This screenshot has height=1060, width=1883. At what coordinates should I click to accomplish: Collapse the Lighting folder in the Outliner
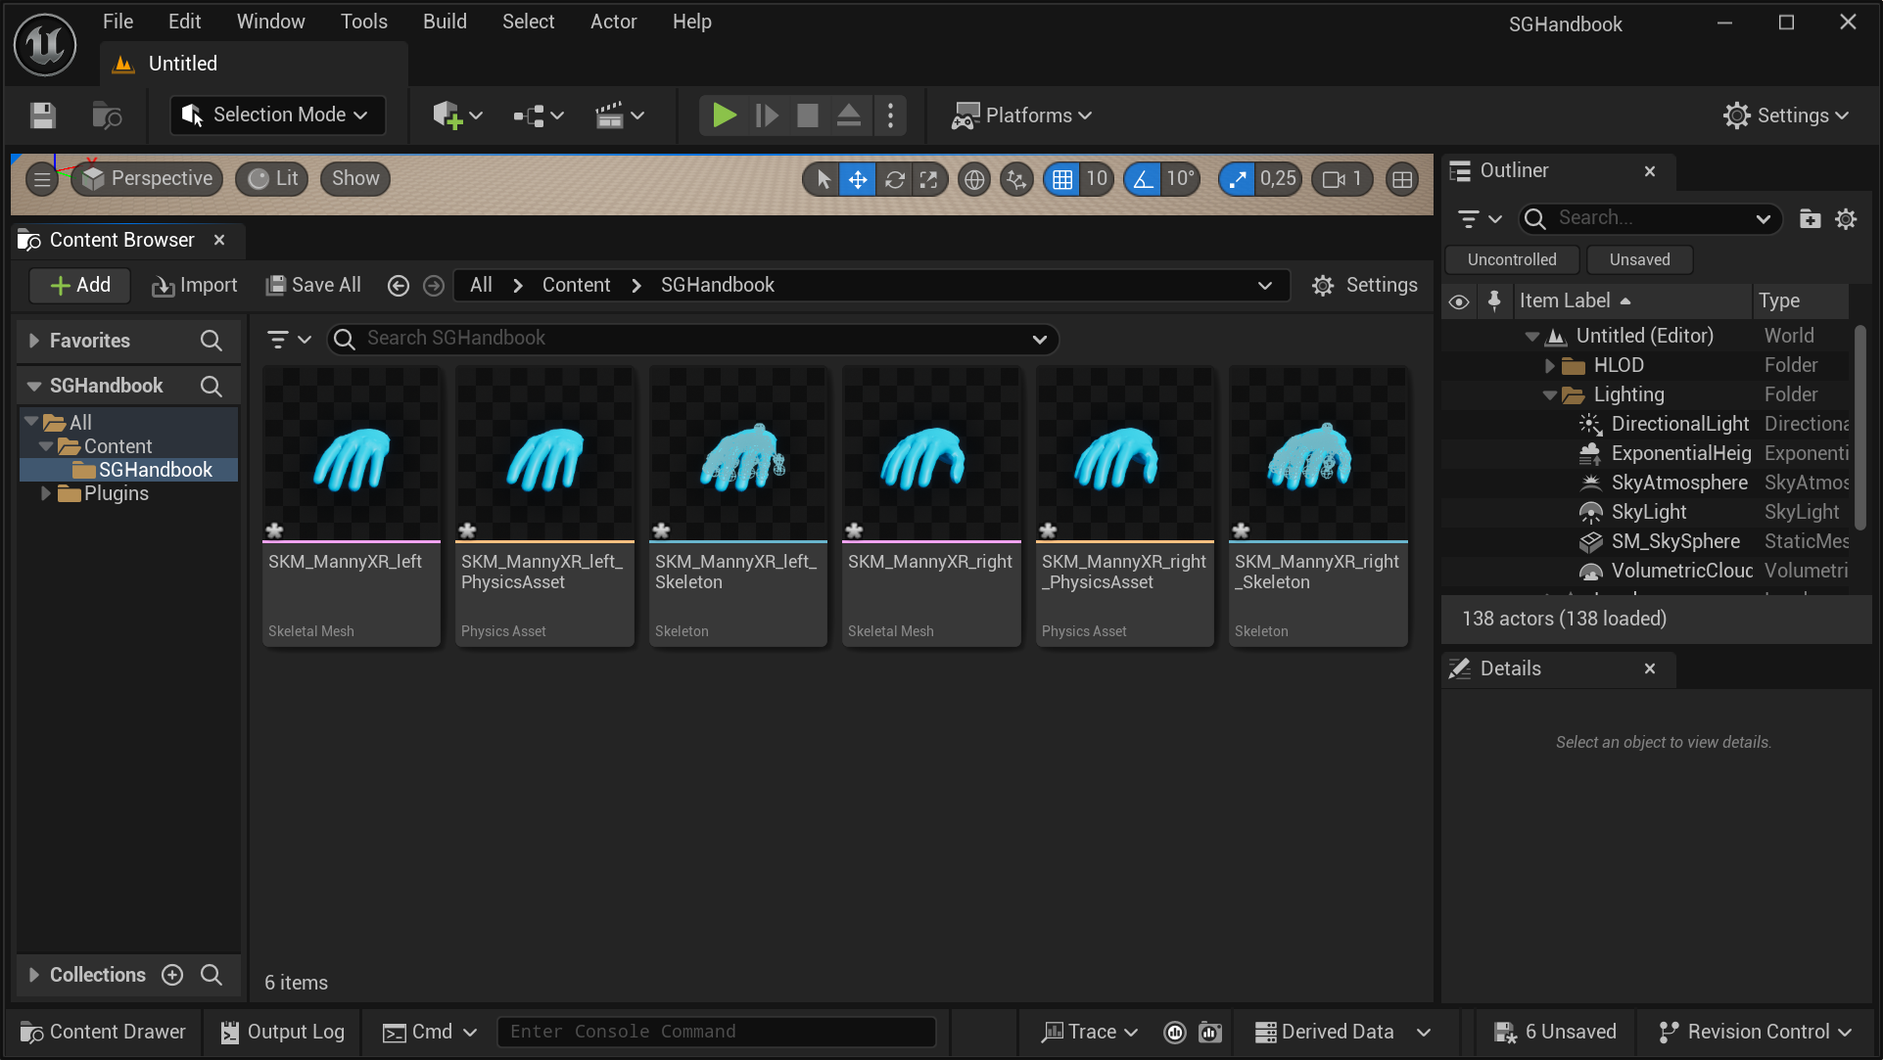(1549, 395)
